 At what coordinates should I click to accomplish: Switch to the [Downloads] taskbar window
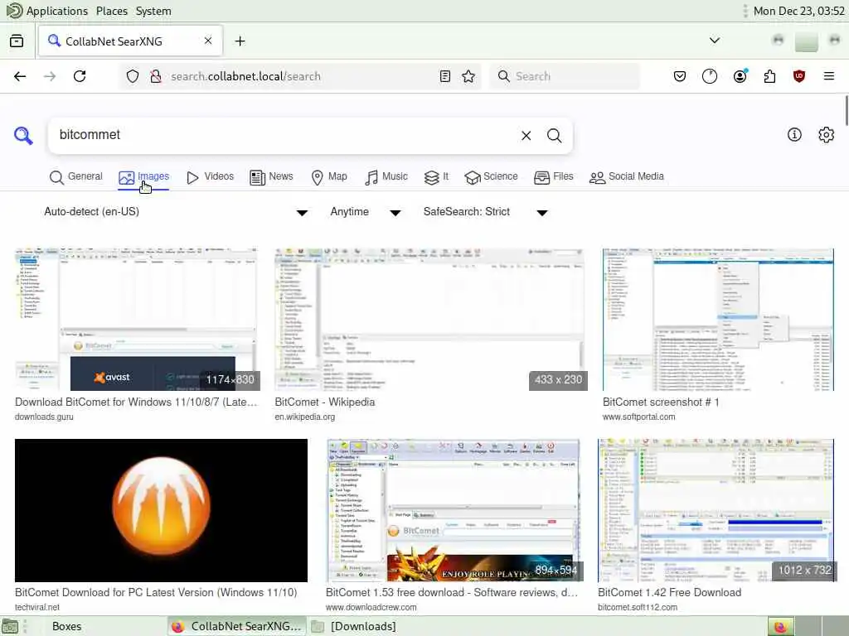point(355,626)
